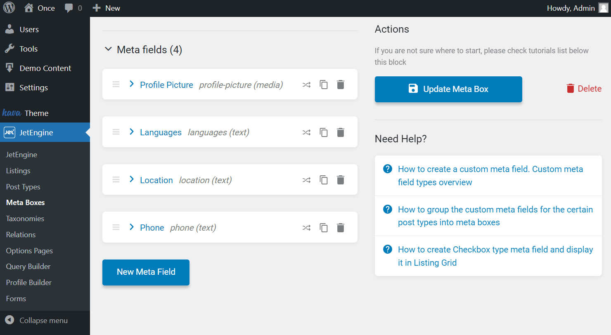Open the Taxonomies submenu

click(x=25, y=219)
